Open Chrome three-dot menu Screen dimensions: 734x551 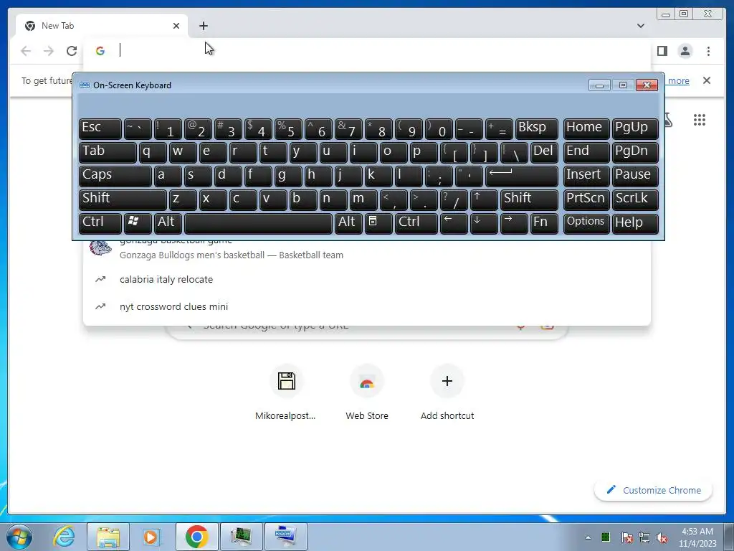(x=708, y=51)
